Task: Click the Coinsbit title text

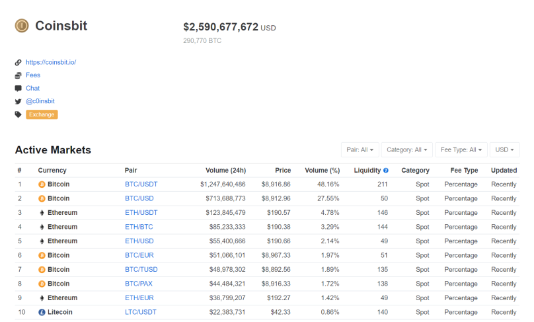Action: pyautogui.click(x=61, y=26)
